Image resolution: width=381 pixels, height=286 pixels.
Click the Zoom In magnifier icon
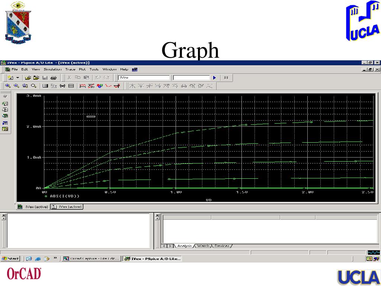(8, 86)
